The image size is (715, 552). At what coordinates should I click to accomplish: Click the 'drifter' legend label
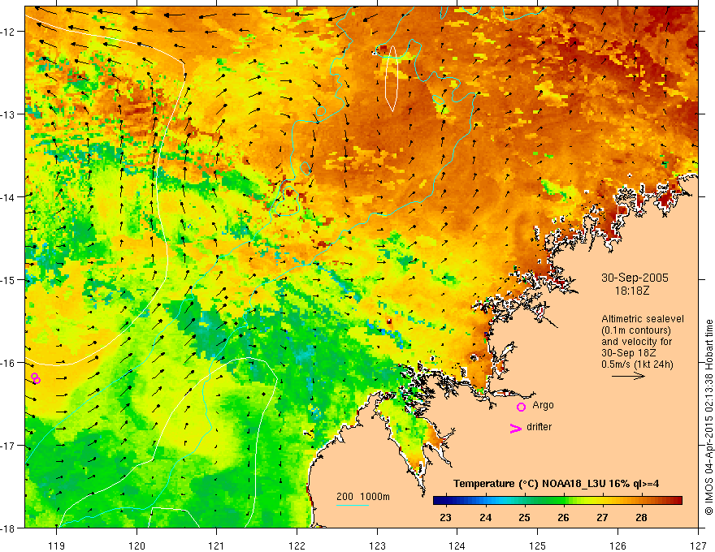[539, 427]
